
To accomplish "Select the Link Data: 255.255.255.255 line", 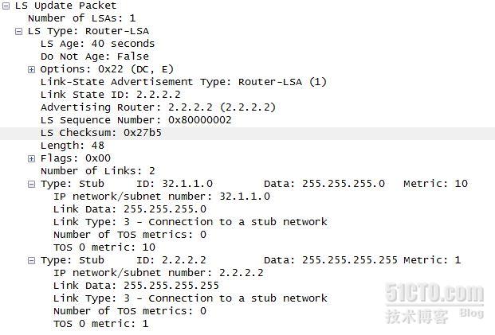I will [x=136, y=286].
